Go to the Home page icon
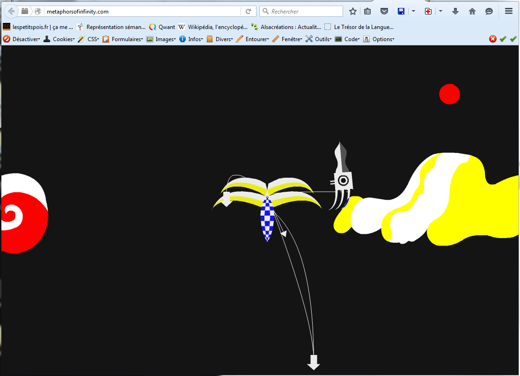The image size is (520, 376). (472, 11)
